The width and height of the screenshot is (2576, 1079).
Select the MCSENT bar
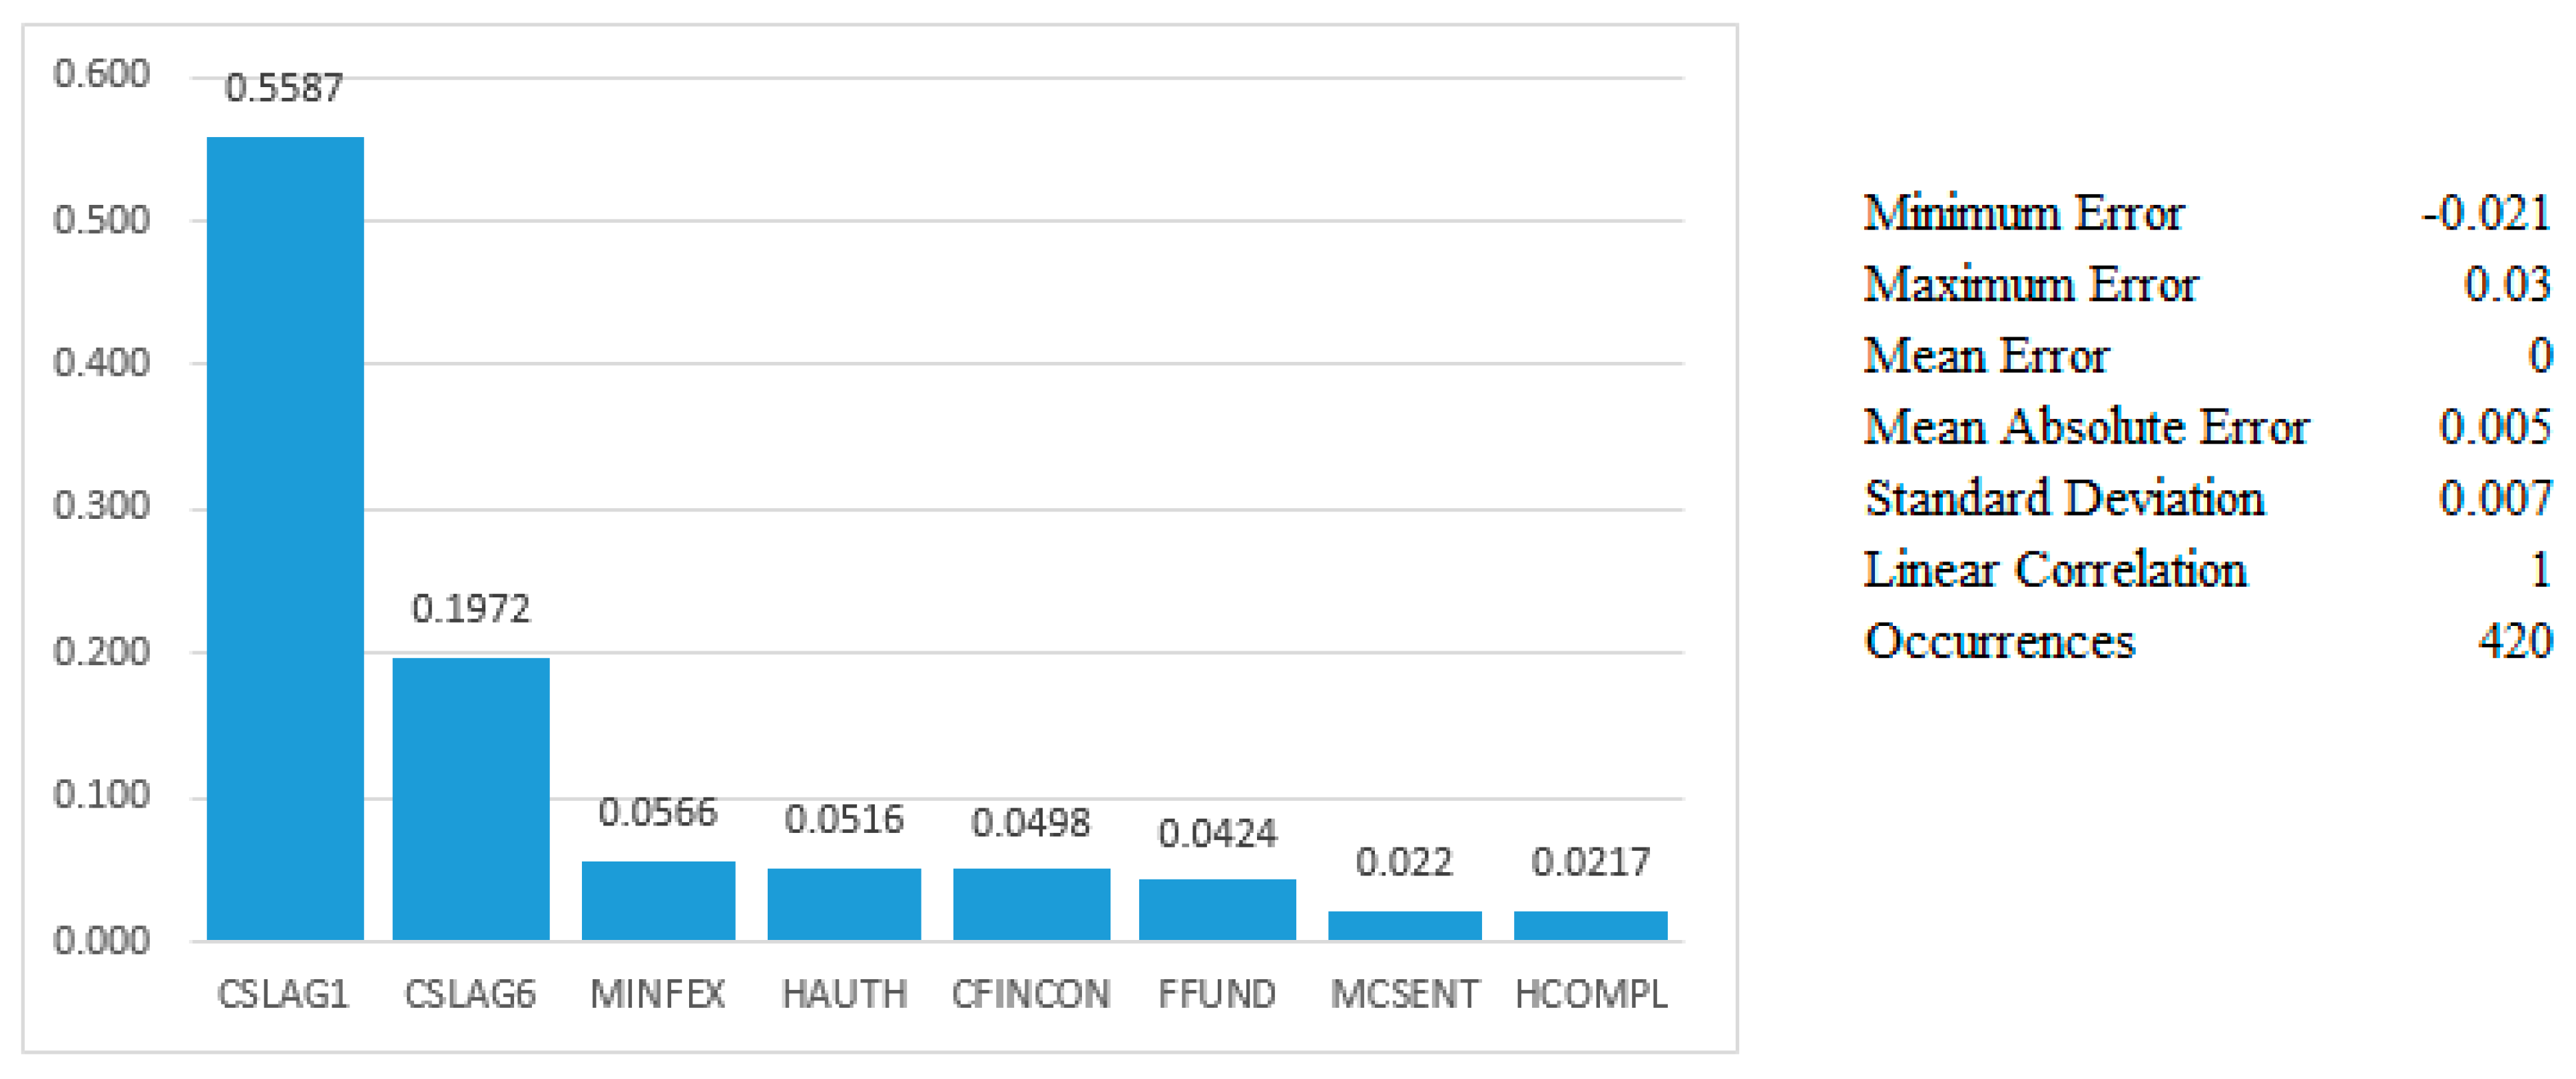[x=1404, y=924]
